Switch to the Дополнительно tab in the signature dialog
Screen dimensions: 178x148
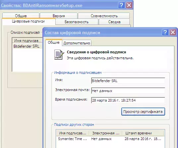(77, 43)
